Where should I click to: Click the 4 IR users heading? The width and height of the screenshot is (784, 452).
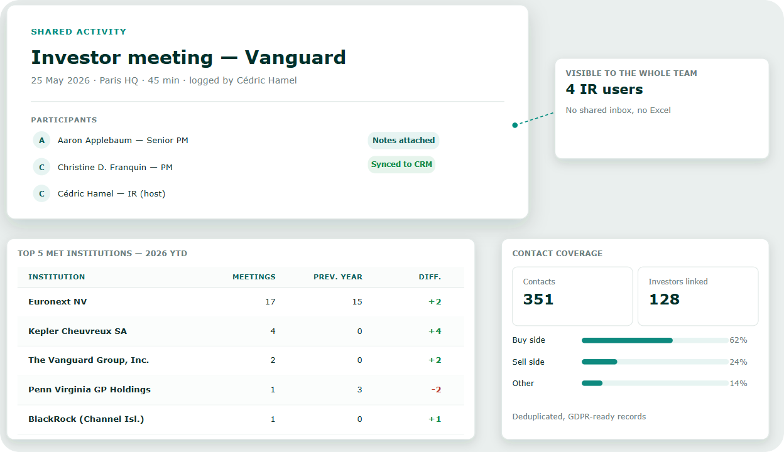(604, 89)
